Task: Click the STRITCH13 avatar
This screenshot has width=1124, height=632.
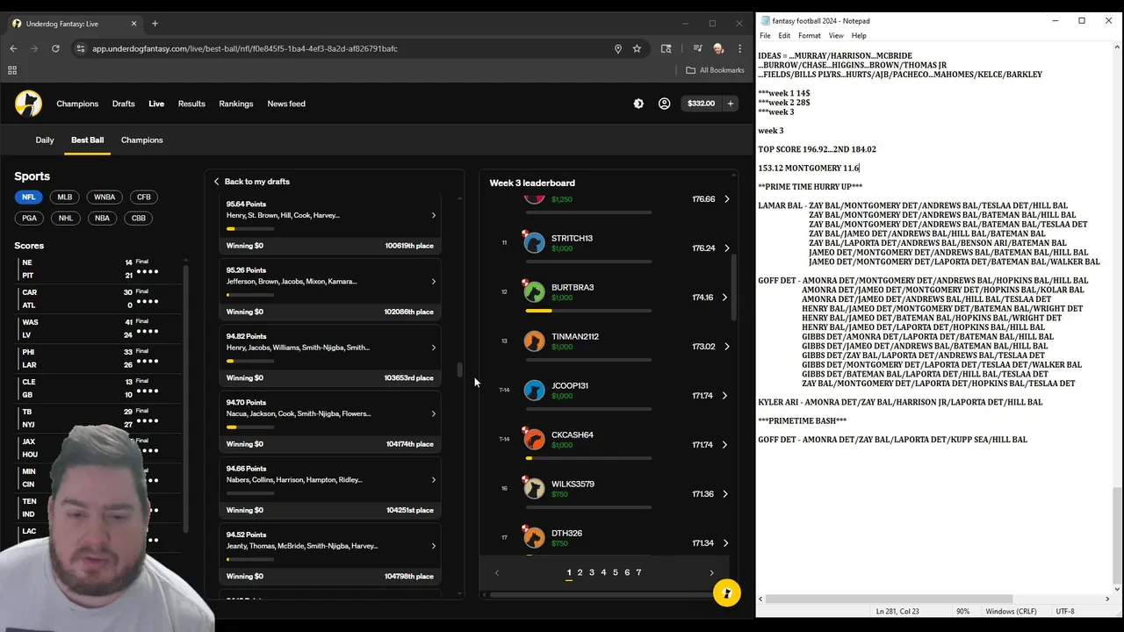Action: click(534, 242)
